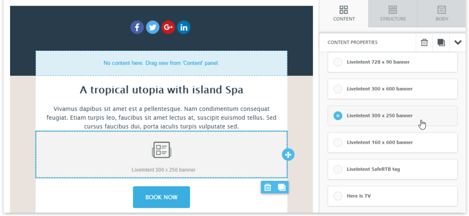Collapse the Content Properties panel chevron
The height and width of the screenshot is (216, 469).
(x=458, y=42)
